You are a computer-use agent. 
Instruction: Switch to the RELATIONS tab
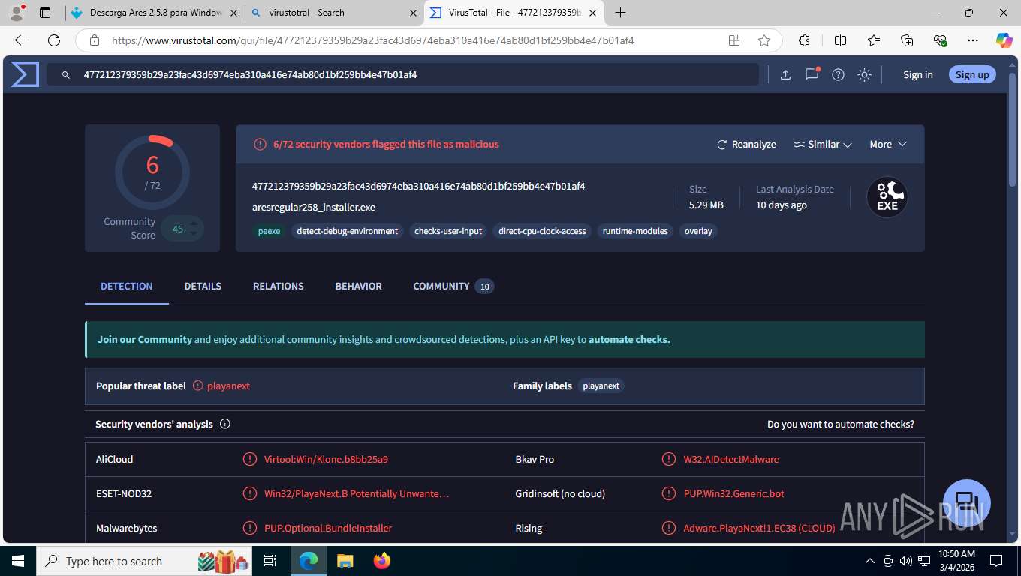(x=279, y=286)
